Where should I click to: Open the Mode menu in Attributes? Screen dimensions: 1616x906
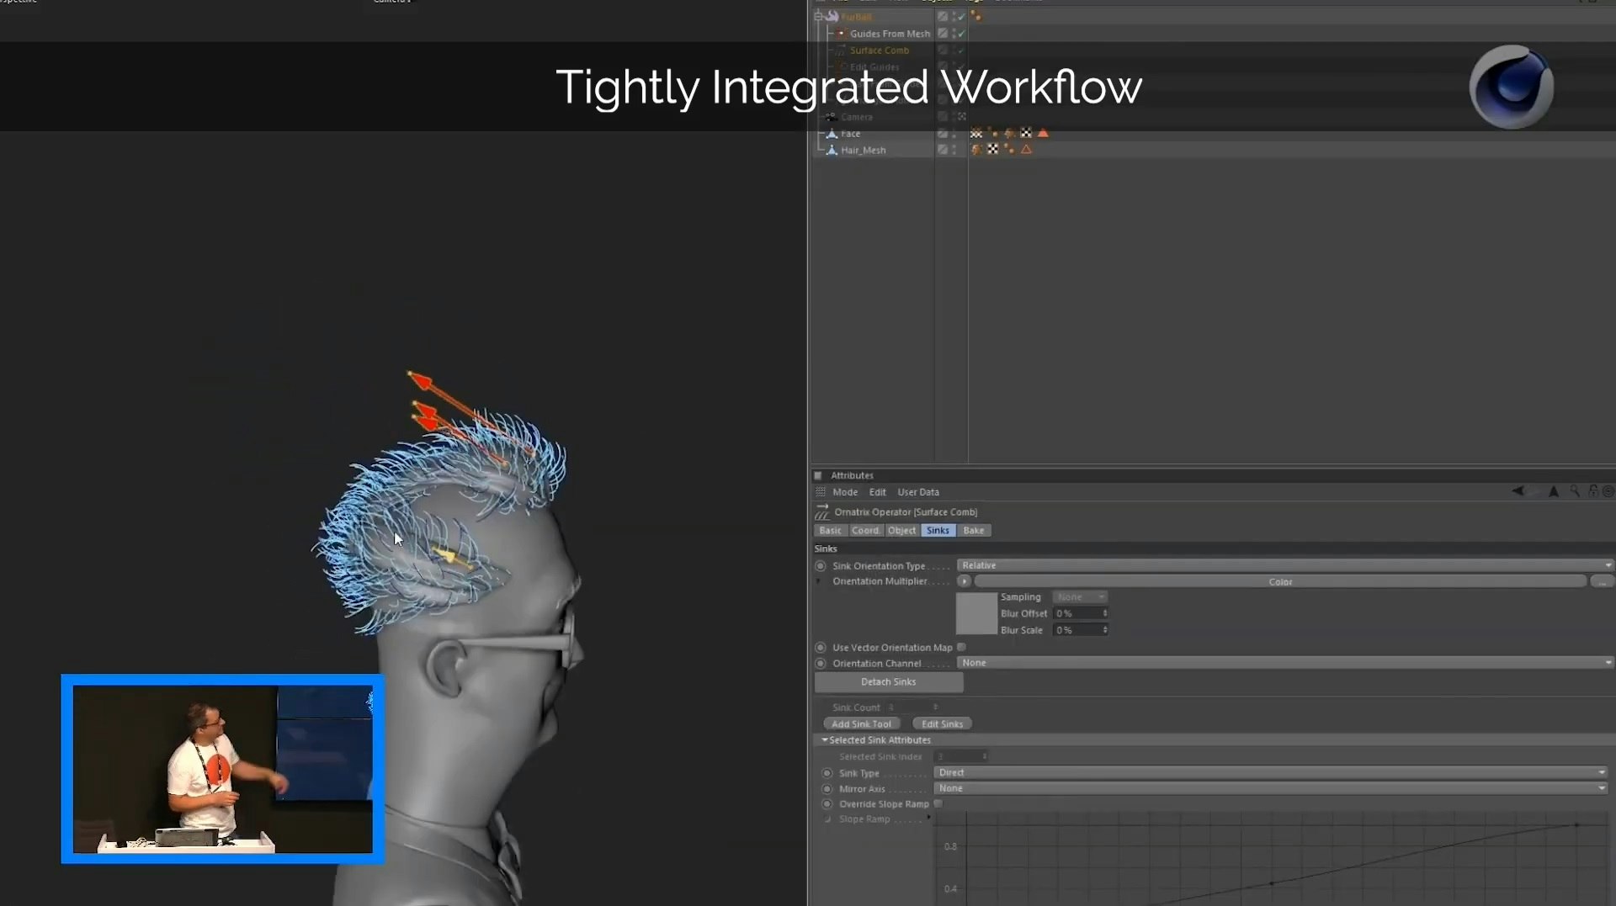point(845,492)
